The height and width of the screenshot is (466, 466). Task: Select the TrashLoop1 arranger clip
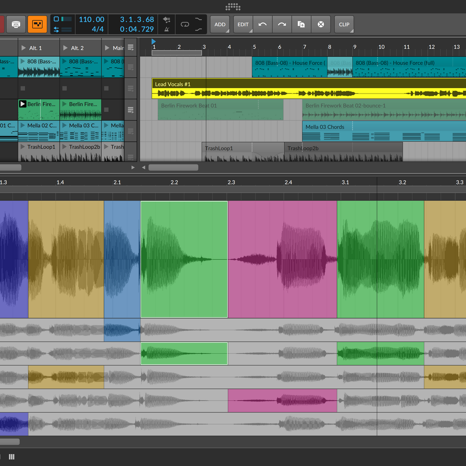click(x=243, y=152)
